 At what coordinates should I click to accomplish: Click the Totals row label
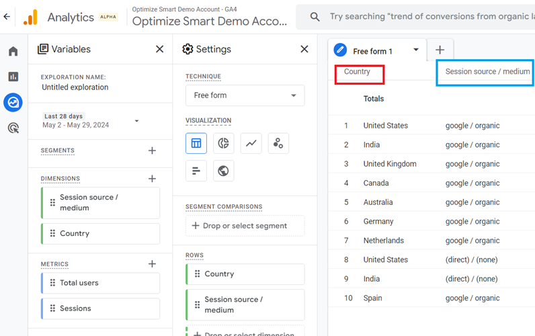374,99
